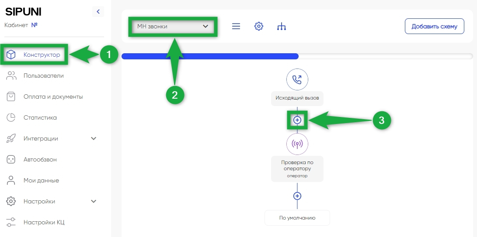Click the Пользователи people icon
Screen dimensions: 477x237
(11, 76)
